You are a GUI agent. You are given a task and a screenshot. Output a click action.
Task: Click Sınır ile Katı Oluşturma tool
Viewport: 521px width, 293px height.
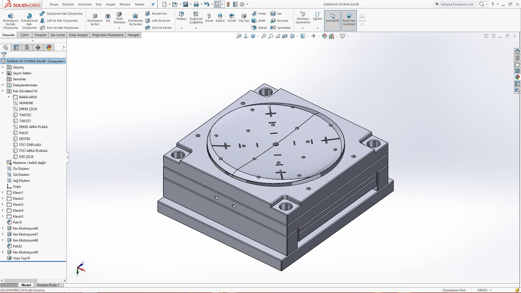[x=59, y=28]
